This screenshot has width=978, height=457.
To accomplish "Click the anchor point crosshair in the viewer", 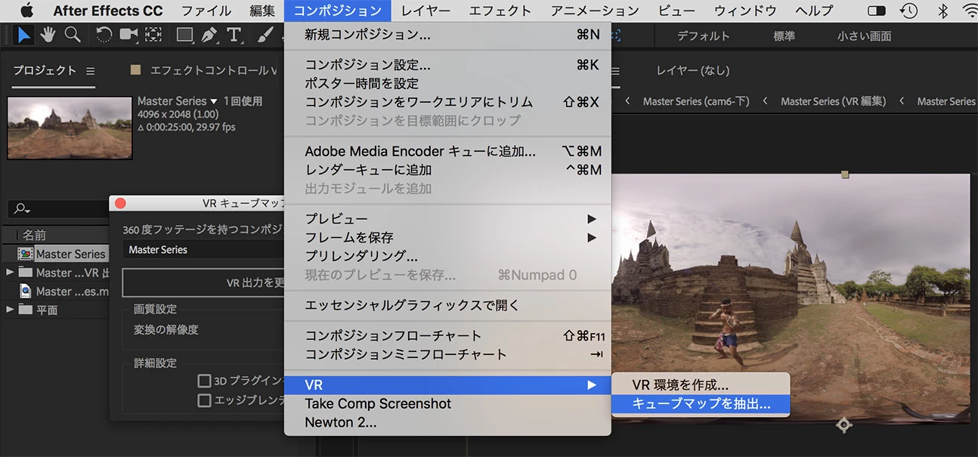I will (x=844, y=425).
